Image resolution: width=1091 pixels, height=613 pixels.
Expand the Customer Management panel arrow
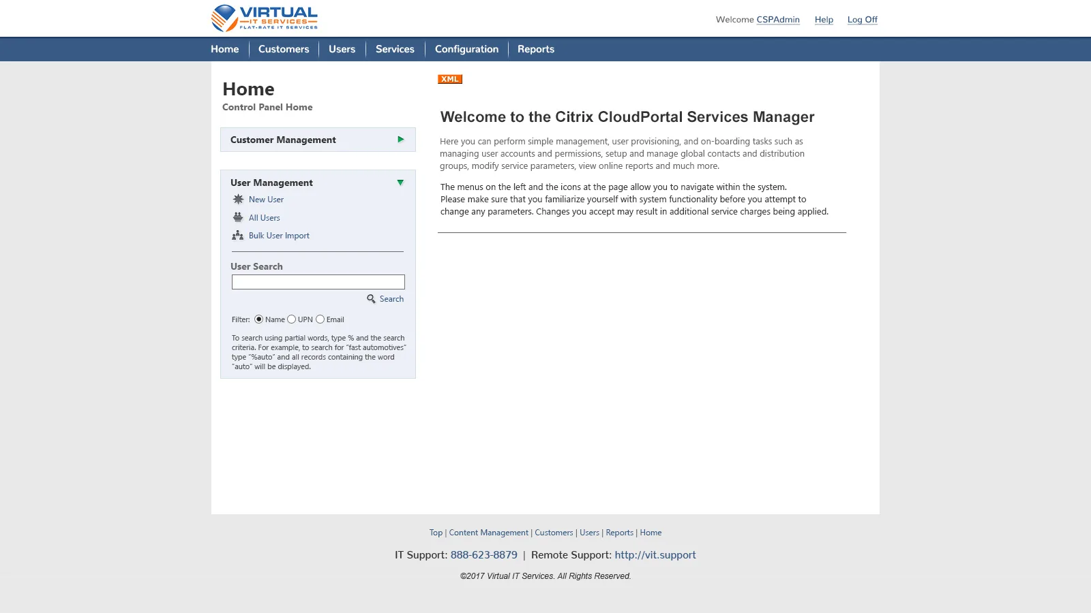(x=401, y=140)
